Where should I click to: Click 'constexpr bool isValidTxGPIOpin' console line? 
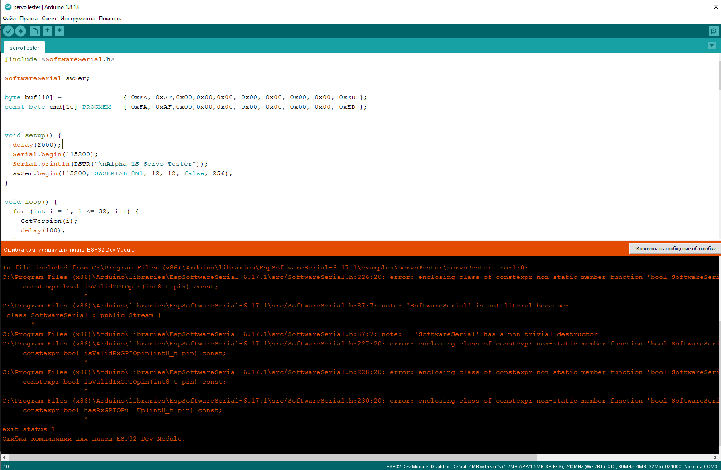pos(124,382)
